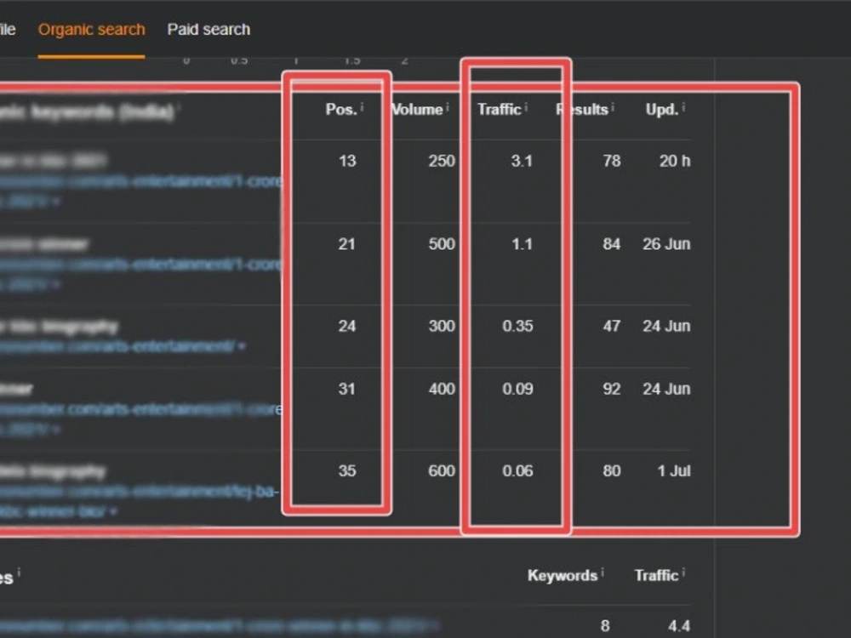Click the update date 1 Jul

[674, 471]
